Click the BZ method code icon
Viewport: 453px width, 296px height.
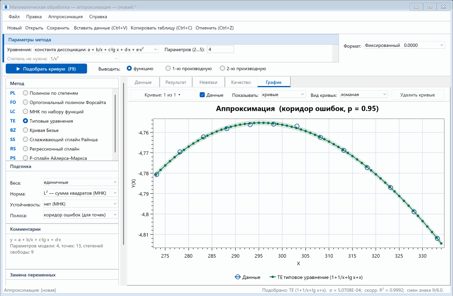click(x=13, y=130)
